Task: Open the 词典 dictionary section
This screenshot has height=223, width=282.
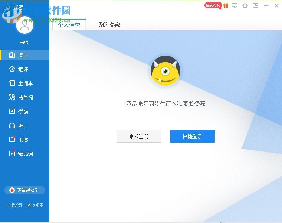Action: click(25, 55)
